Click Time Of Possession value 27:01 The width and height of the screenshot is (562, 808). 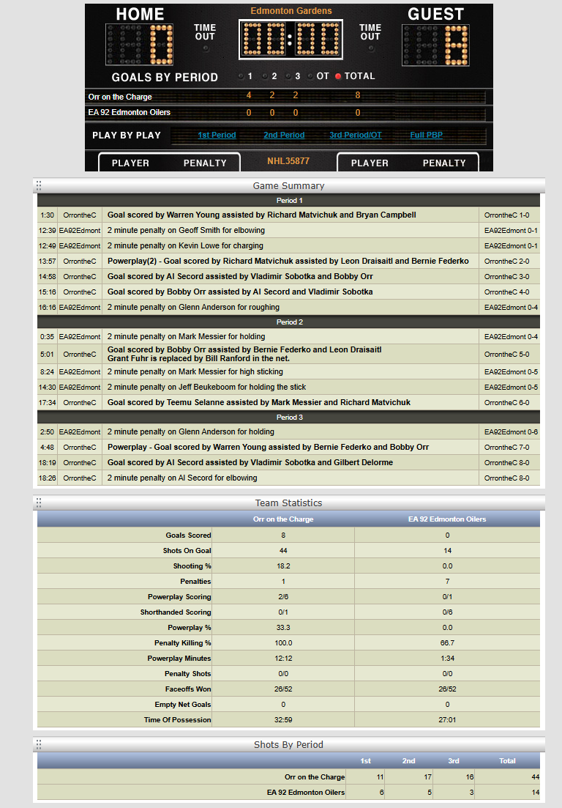[447, 720]
